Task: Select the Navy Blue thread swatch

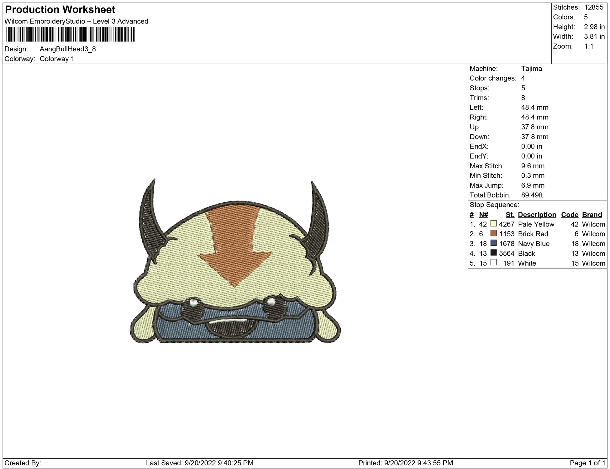Action: click(x=493, y=243)
